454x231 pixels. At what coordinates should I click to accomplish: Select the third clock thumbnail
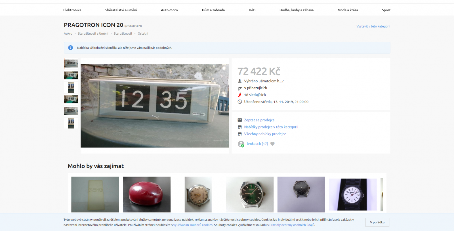[71, 87]
